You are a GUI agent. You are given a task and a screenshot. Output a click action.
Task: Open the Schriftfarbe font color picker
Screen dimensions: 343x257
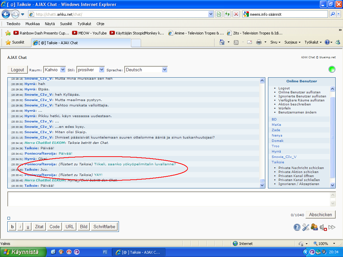coord(105,227)
